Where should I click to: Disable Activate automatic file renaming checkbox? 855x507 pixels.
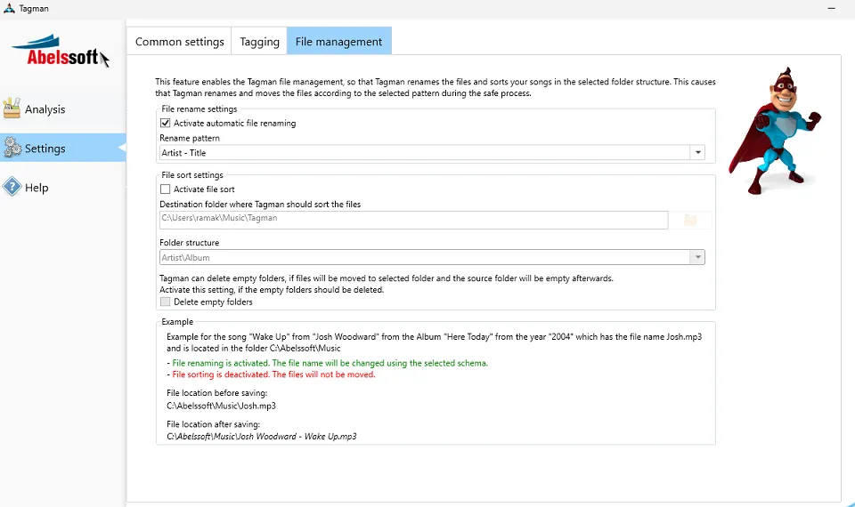(166, 123)
